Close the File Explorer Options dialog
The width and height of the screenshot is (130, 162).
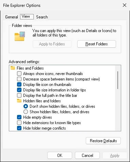tap(125, 5)
